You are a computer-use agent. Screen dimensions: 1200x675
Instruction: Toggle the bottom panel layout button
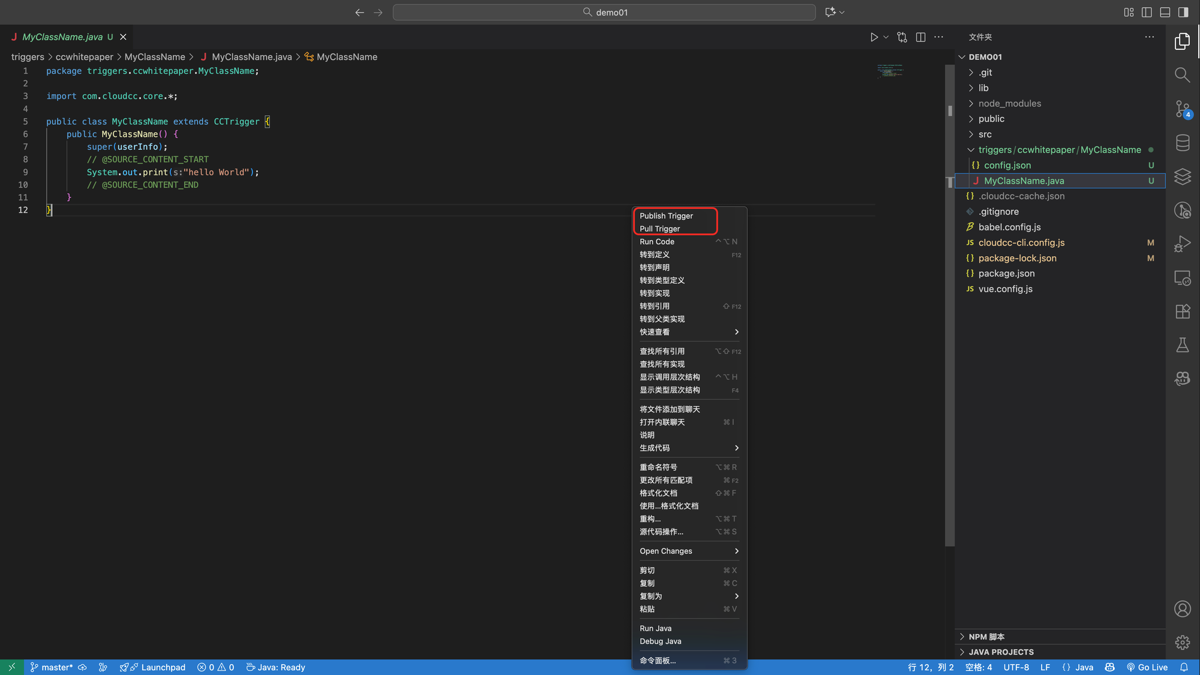(1165, 12)
